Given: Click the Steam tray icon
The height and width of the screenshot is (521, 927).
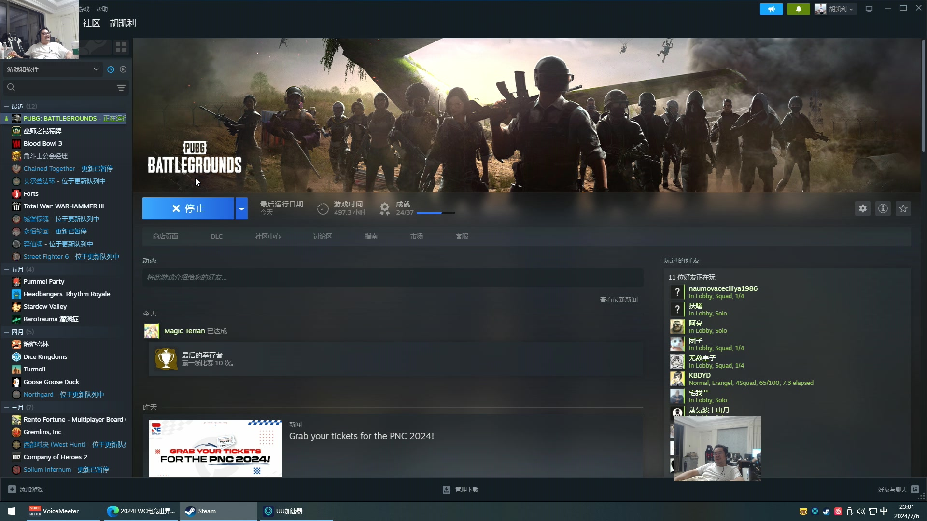Looking at the screenshot, I should [827, 511].
